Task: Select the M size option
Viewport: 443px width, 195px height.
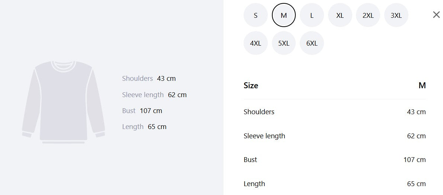Action: (x=284, y=15)
